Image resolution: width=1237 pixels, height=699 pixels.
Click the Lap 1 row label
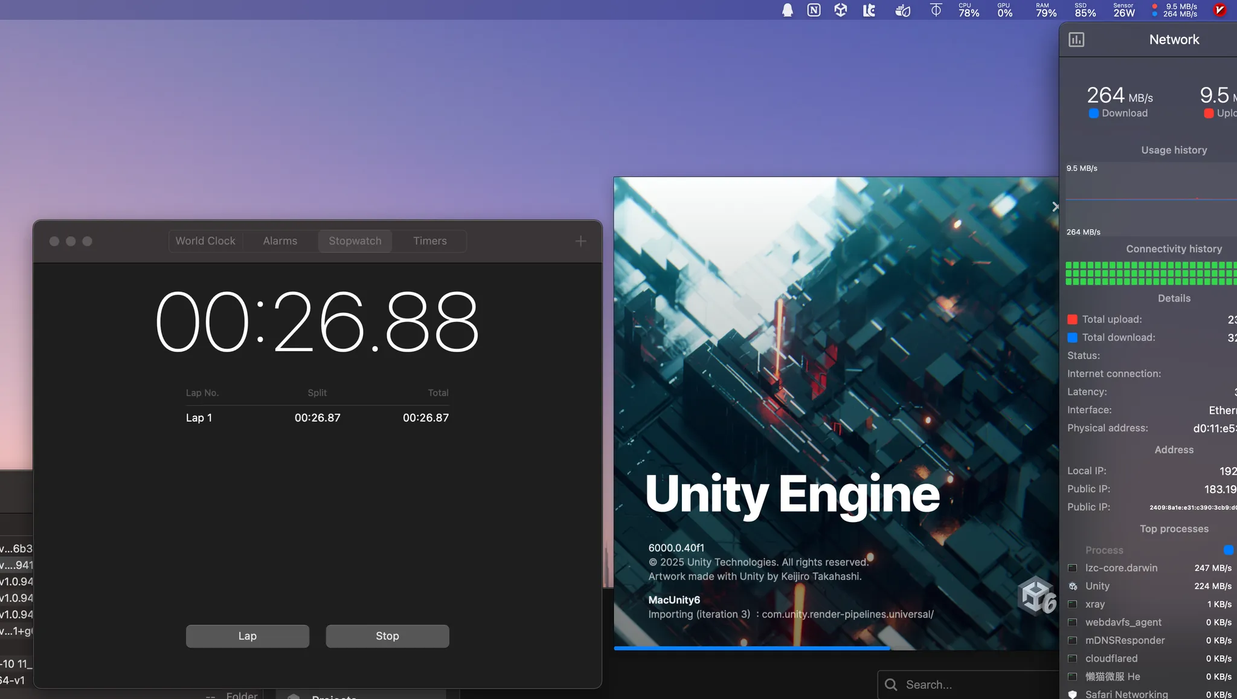(x=199, y=418)
